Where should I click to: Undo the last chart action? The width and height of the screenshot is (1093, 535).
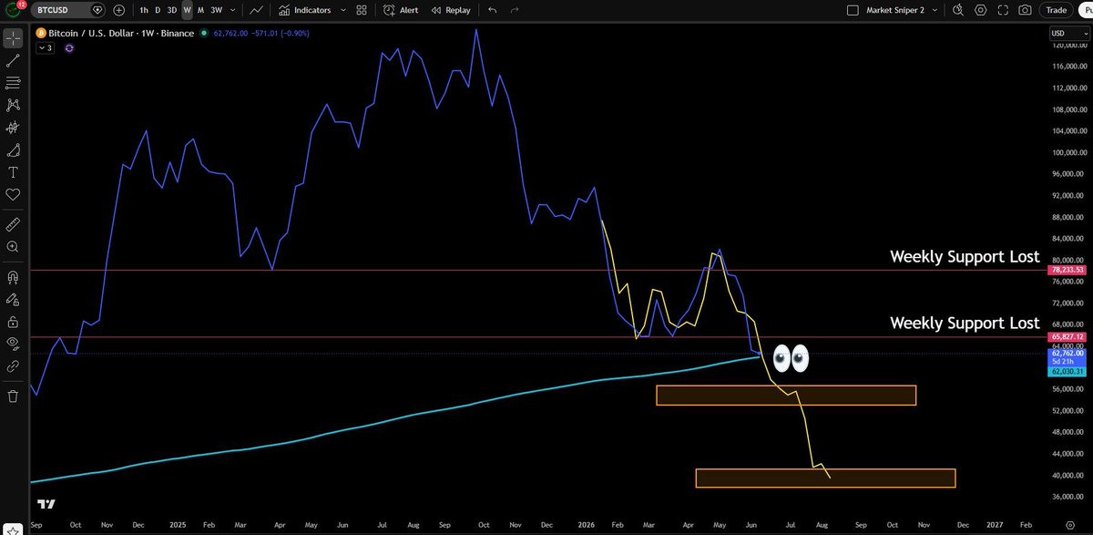pyautogui.click(x=493, y=10)
